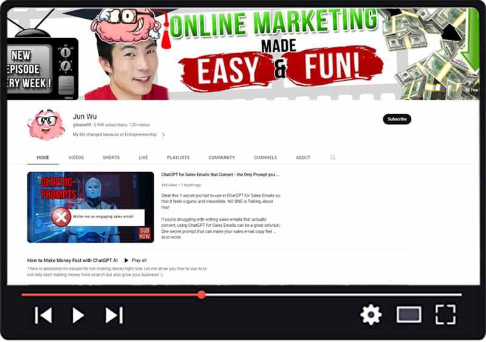This screenshot has width=486, height=342.
Task: Toggle theater mode rectangle icon
Action: [409, 315]
